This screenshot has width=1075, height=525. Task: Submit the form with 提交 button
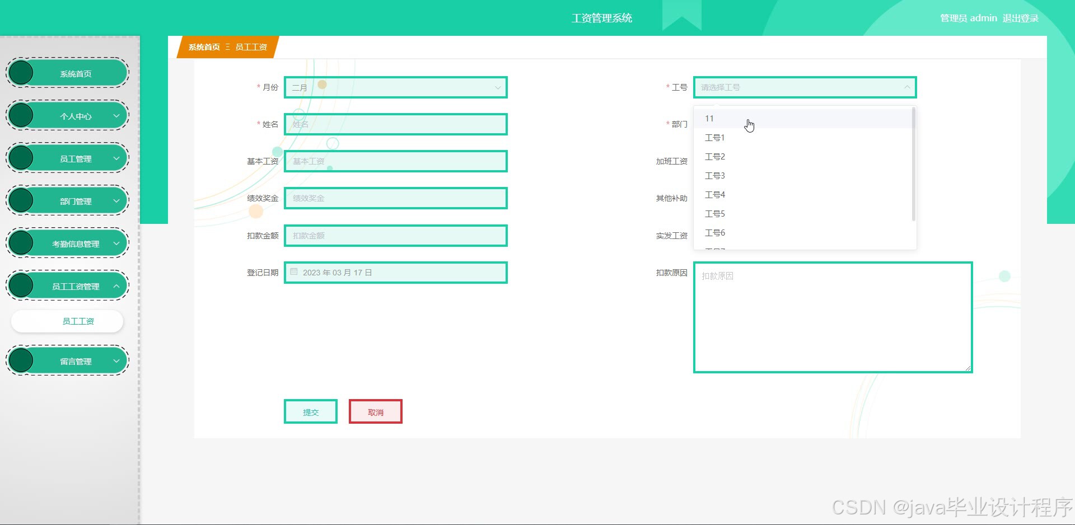[311, 411]
